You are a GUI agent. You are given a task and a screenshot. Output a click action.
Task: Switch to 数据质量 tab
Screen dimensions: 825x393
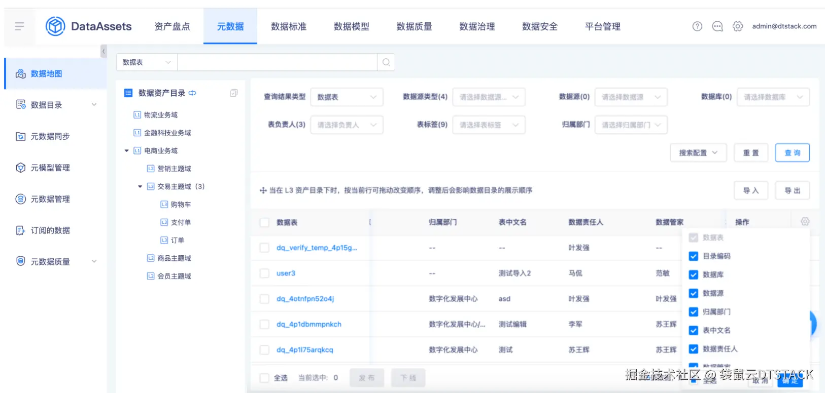tap(415, 26)
